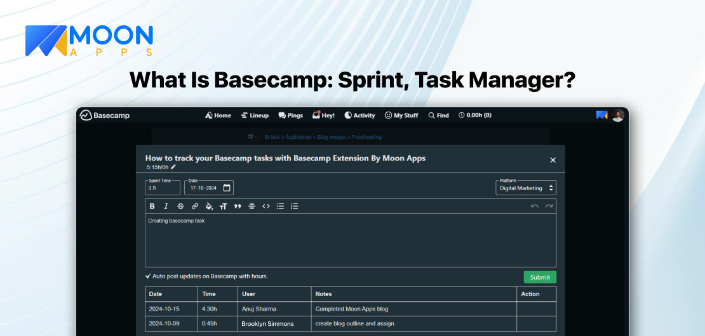Click the Moon Apps extension icon in navbar
The height and width of the screenshot is (336, 705).
pos(602,115)
